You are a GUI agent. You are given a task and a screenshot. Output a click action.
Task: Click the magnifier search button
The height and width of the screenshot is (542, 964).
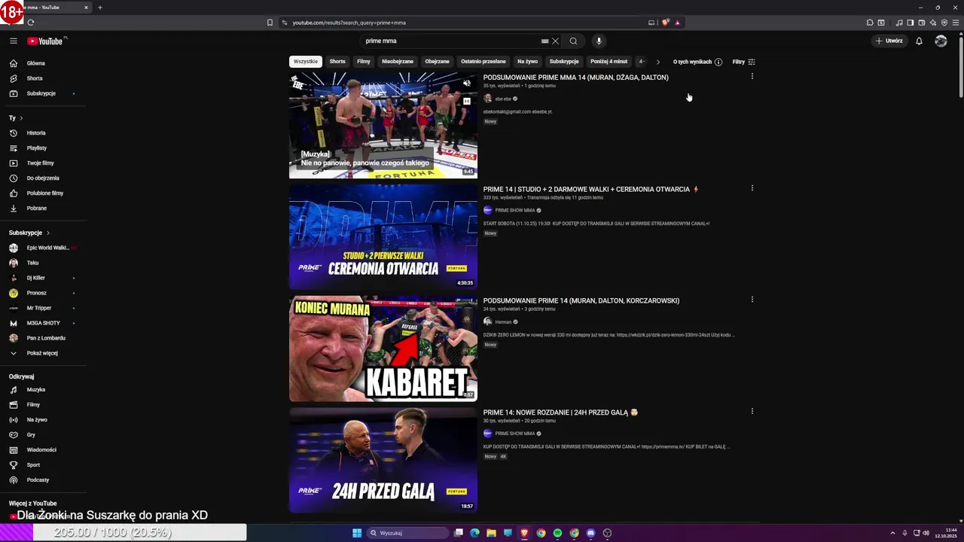tap(573, 41)
